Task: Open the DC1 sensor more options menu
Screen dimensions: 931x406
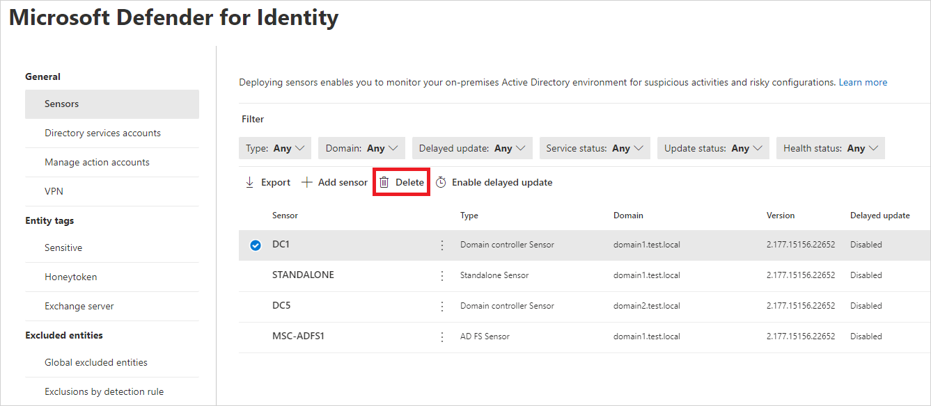Action: click(441, 245)
